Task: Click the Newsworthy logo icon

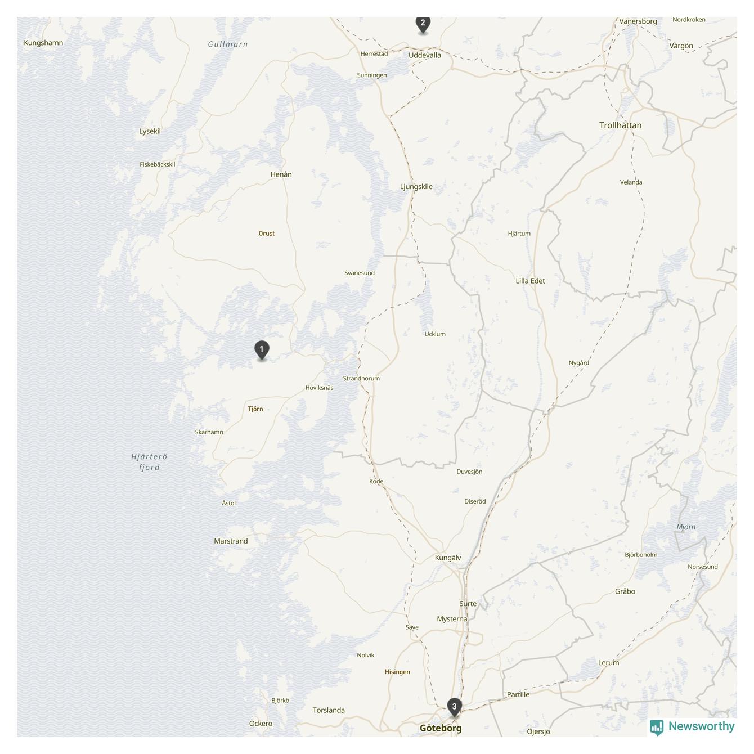Action: click(x=657, y=728)
